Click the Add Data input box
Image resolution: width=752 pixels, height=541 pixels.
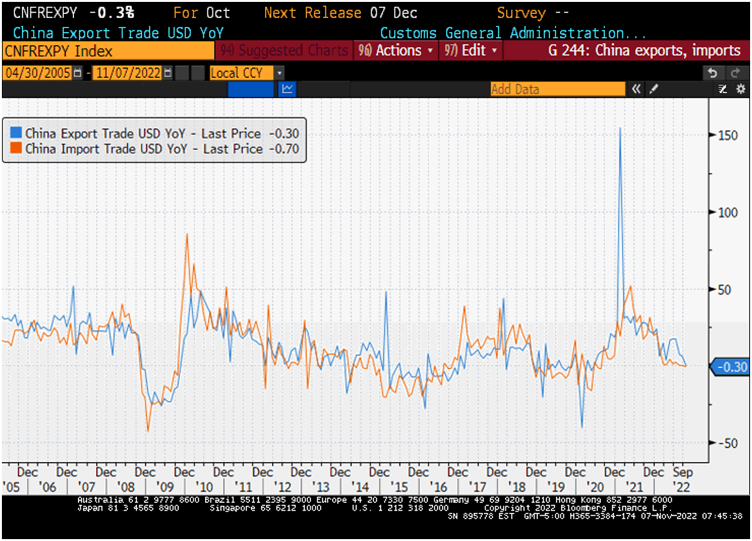pyautogui.click(x=557, y=89)
